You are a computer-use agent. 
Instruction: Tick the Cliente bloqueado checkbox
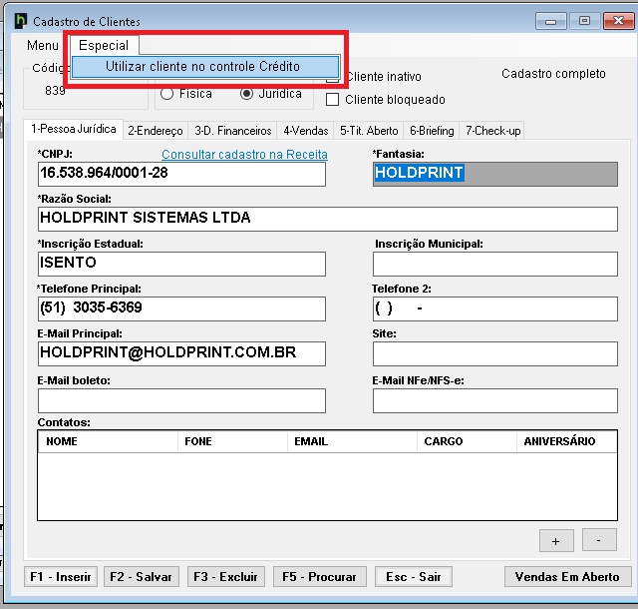(x=332, y=100)
